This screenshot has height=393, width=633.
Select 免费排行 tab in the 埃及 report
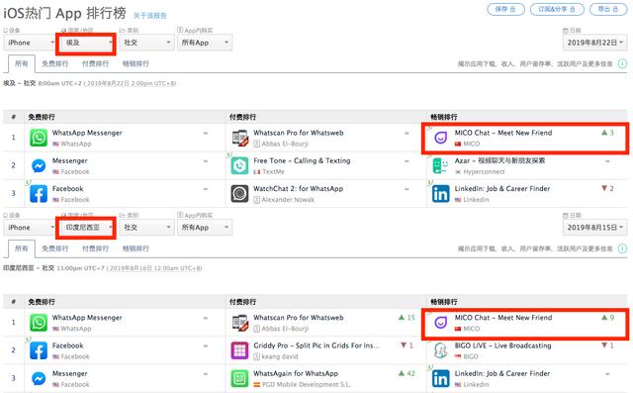(55, 63)
